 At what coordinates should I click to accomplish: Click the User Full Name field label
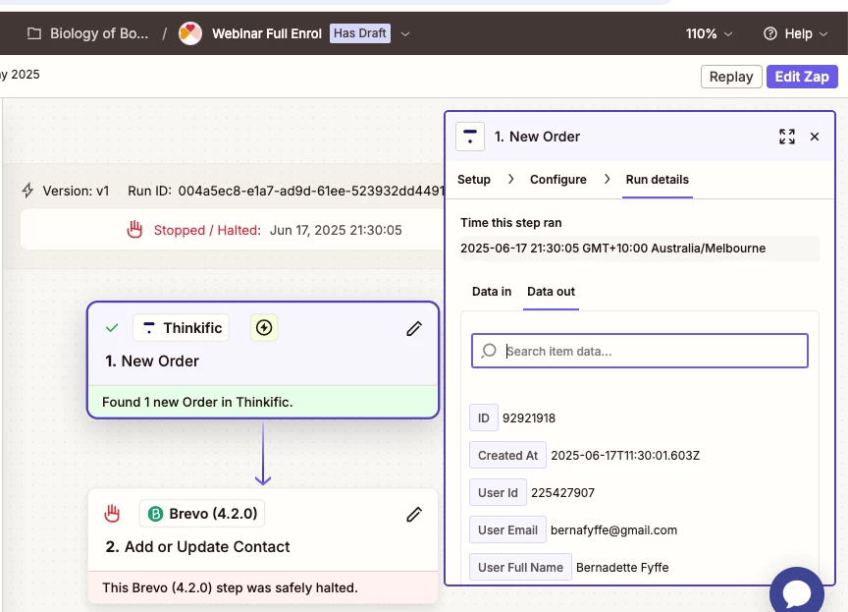point(520,568)
